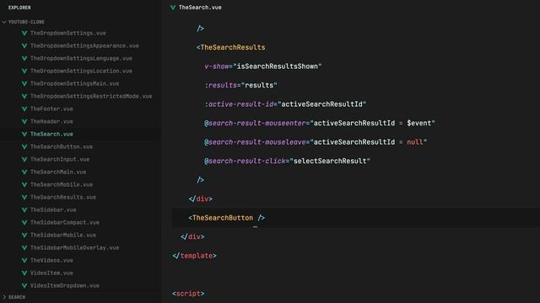Image resolution: width=540 pixels, height=303 pixels.
Task: Open TheSearchInput.vue file
Action: [60, 159]
